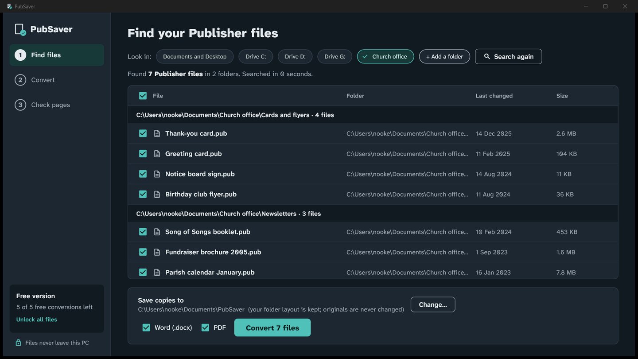Image resolution: width=638 pixels, height=359 pixels.
Task: Click the file icon beside Greeting card.pub
Action: pyautogui.click(x=157, y=154)
